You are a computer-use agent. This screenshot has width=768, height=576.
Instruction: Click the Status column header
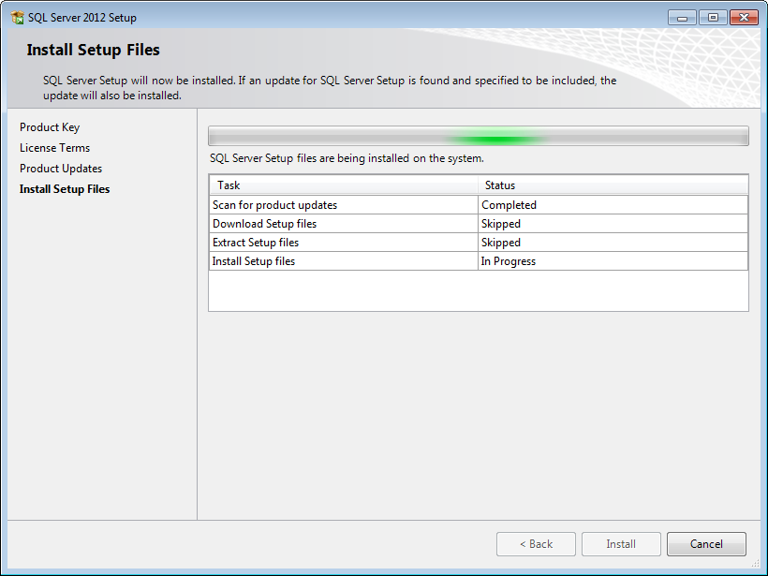[x=613, y=185]
